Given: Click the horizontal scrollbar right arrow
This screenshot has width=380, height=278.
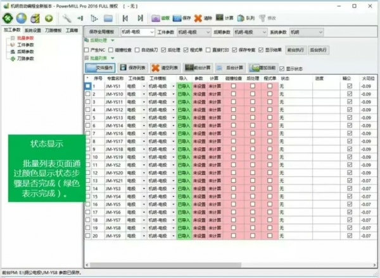Looking at the screenshot, I should click(x=374, y=265).
